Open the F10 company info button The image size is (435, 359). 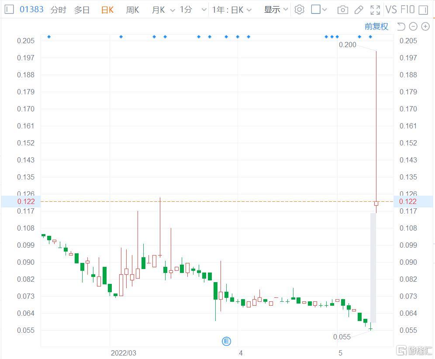pos(408,10)
